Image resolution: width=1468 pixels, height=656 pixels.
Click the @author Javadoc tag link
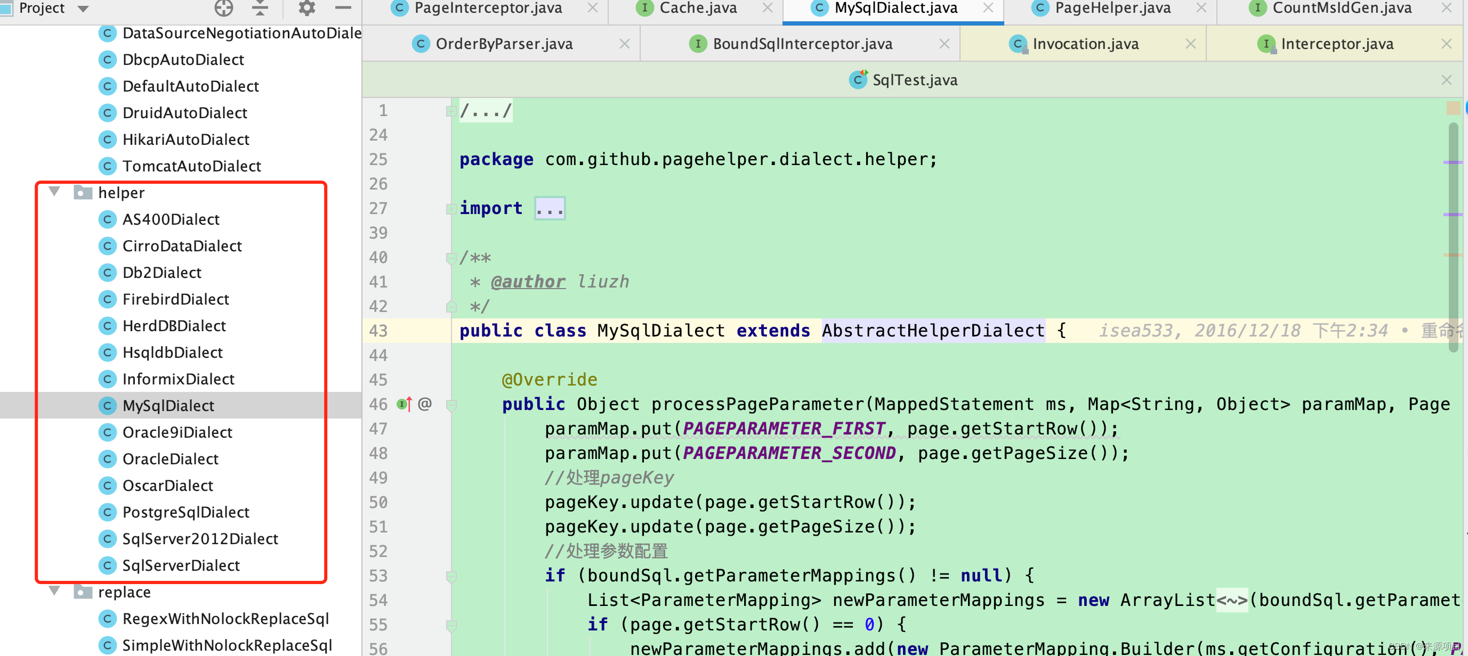[528, 282]
